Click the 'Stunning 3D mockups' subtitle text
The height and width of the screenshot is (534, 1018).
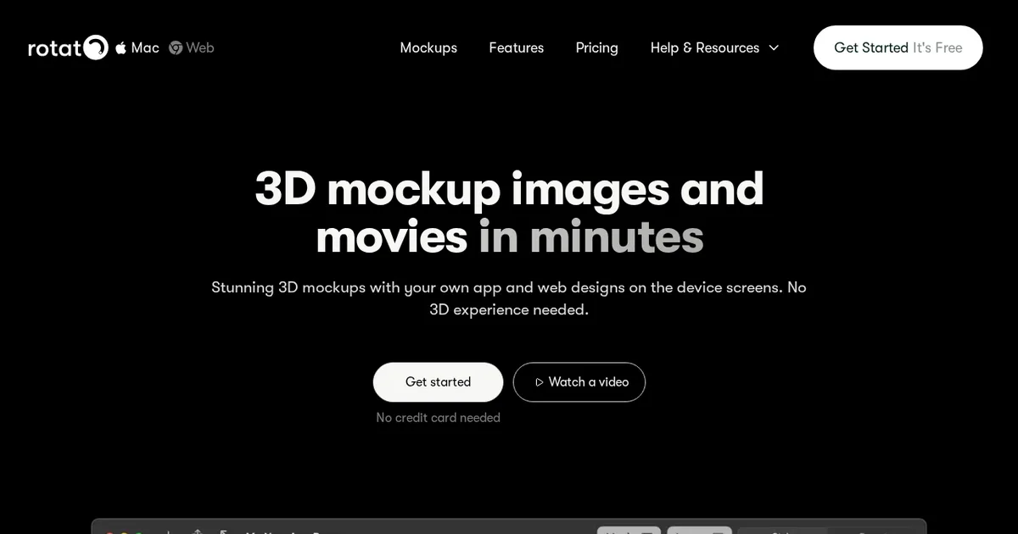(509, 298)
